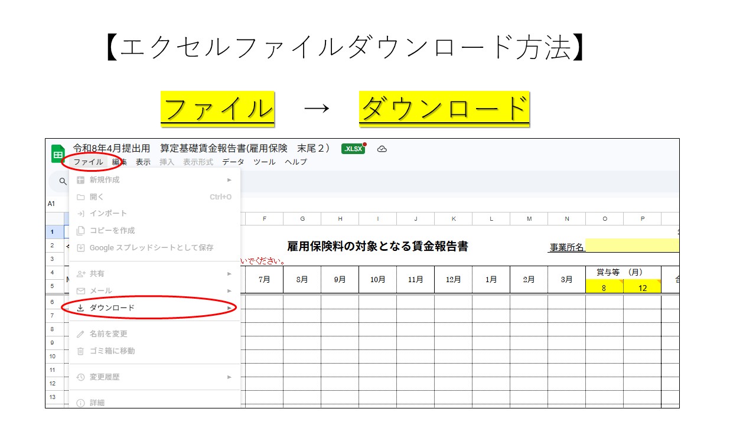Select column header G

[x=302, y=219]
